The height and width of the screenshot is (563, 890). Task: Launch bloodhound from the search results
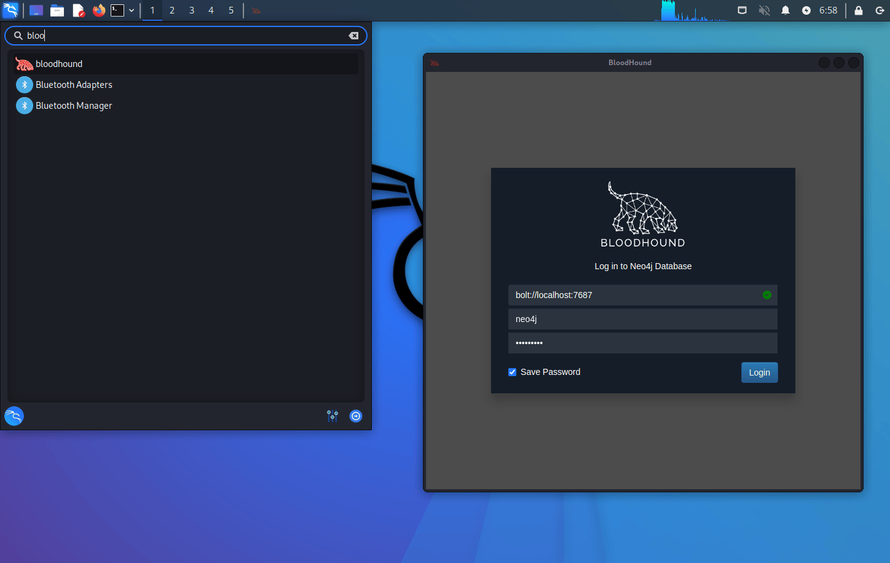(x=59, y=64)
